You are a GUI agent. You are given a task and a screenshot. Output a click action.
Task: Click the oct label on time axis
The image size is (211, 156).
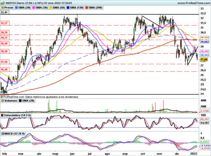click(143, 154)
